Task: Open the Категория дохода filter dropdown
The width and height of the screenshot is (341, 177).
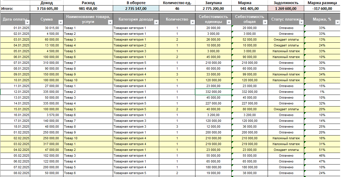Action: (156, 22)
